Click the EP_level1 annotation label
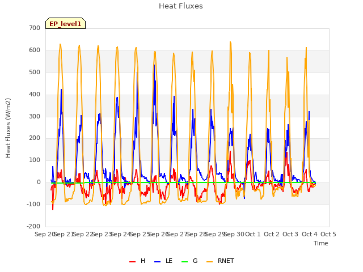Image resolution: width=363 pixels, height=272 pixels. 66,24
